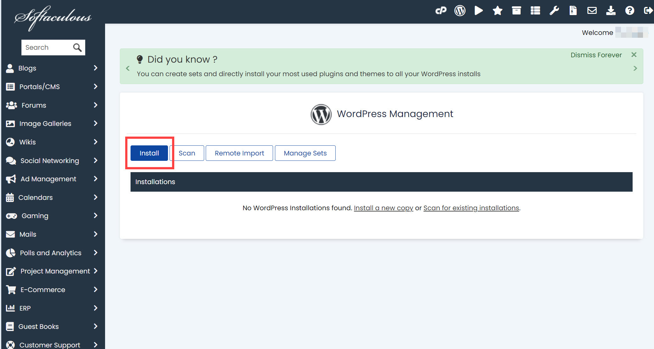Open Help via the question mark icon
This screenshot has width=654, height=349.
click(629, 10)
